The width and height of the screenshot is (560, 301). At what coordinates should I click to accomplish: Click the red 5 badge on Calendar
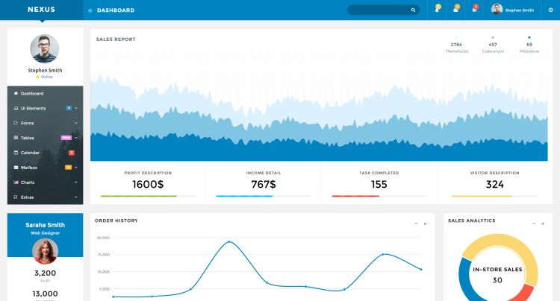point(72,153)
